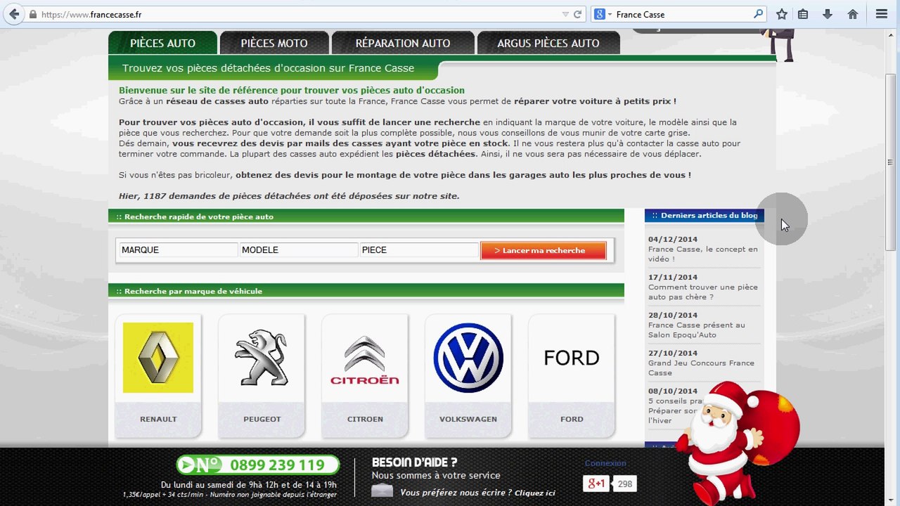
Task: Click the padlock site security icon
Action: pos(33,14)
